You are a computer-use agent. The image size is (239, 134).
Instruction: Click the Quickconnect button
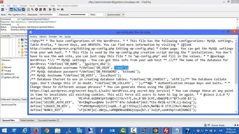114,15
